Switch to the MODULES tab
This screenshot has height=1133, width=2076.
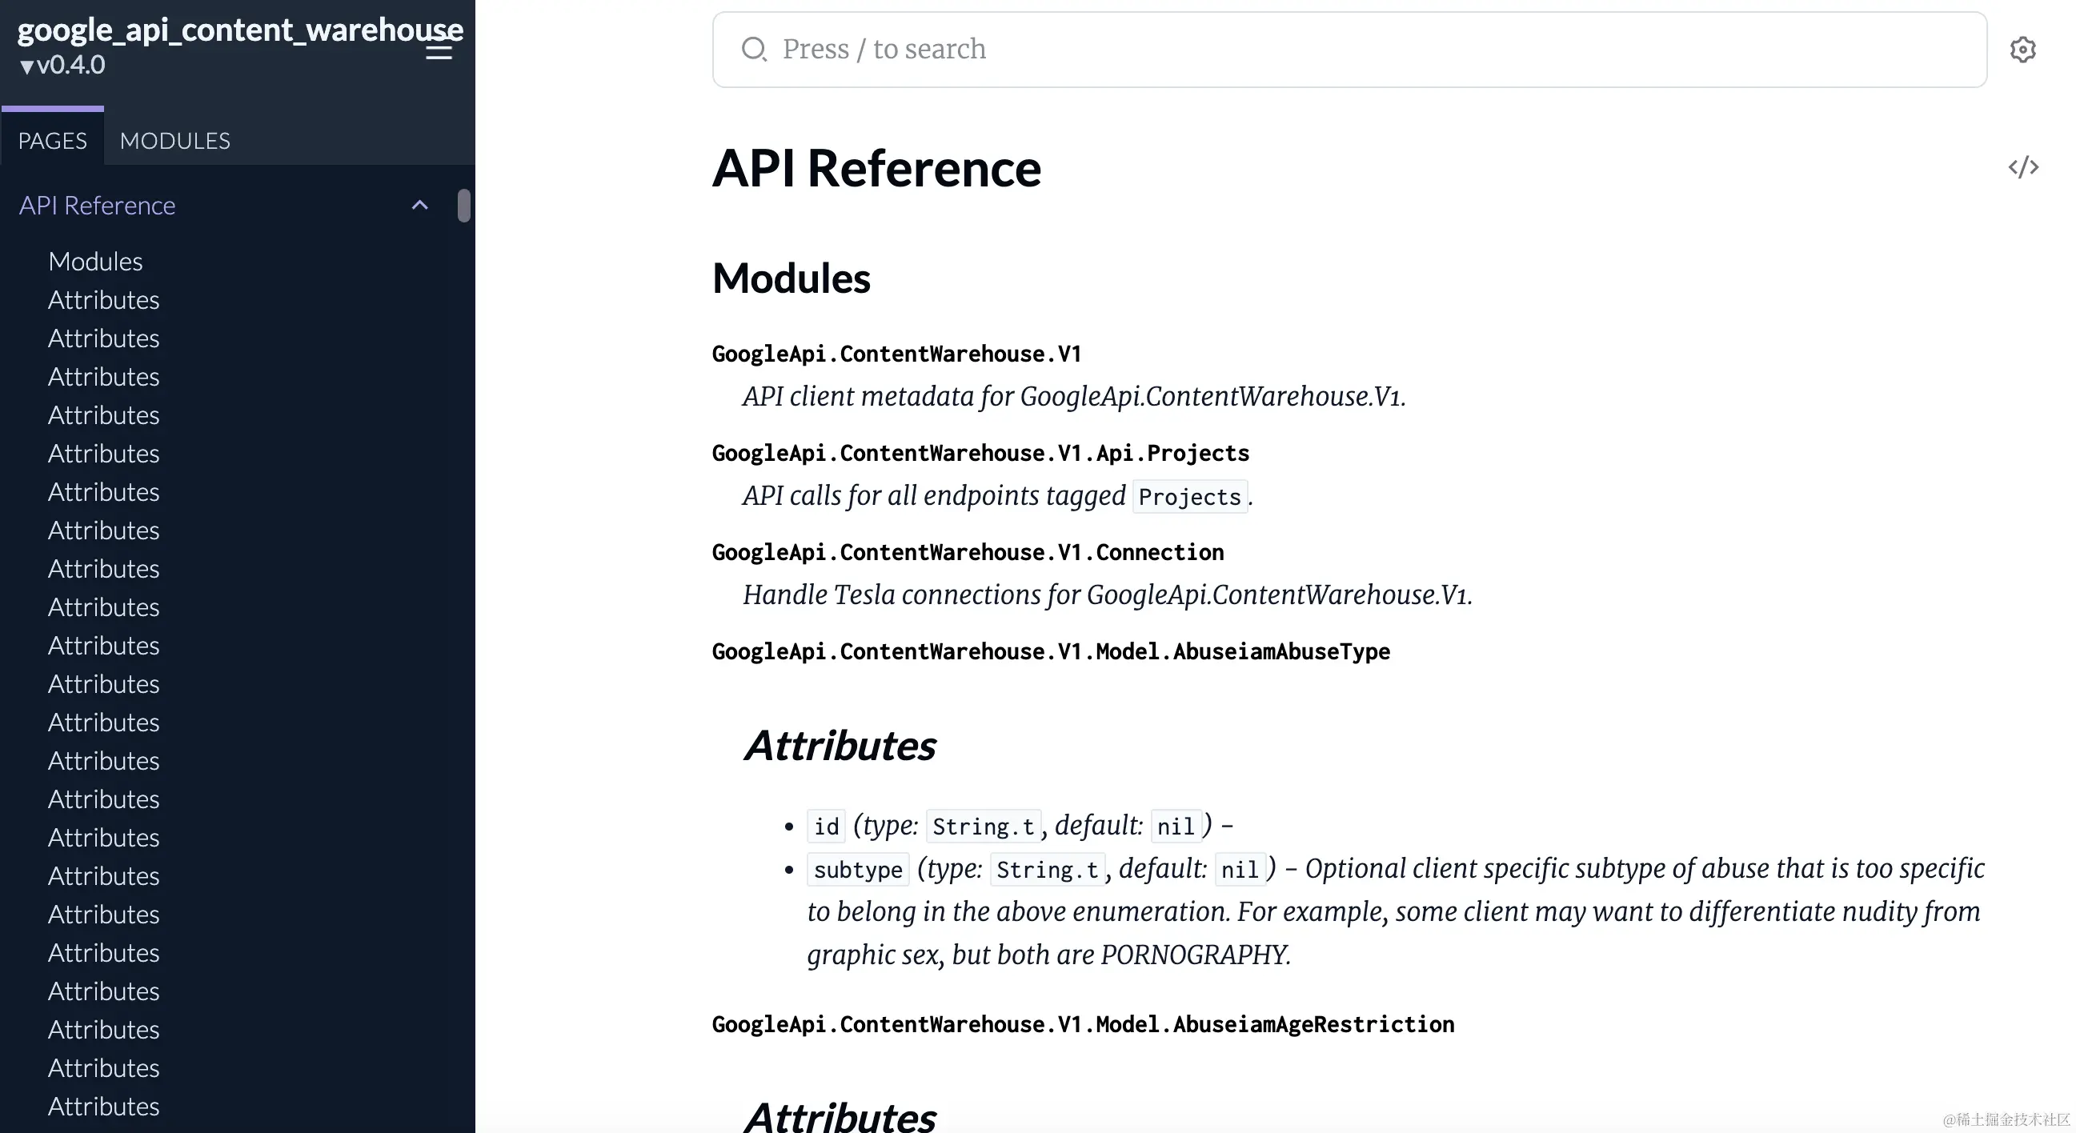coord(174,140)
